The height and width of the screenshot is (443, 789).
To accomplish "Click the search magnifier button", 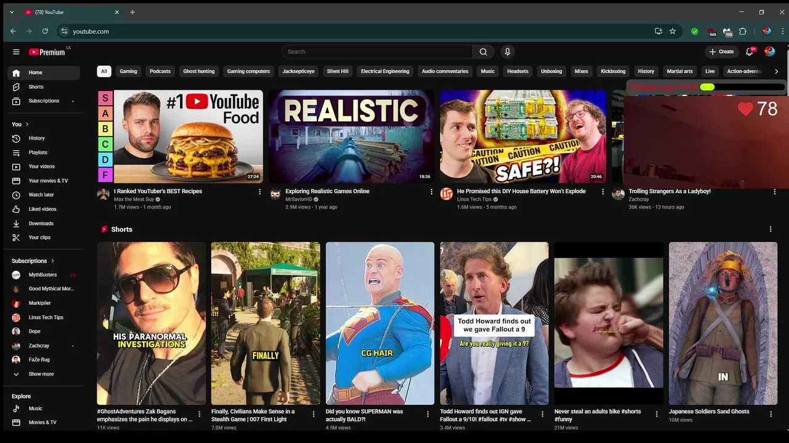I will tap(483, 52).
